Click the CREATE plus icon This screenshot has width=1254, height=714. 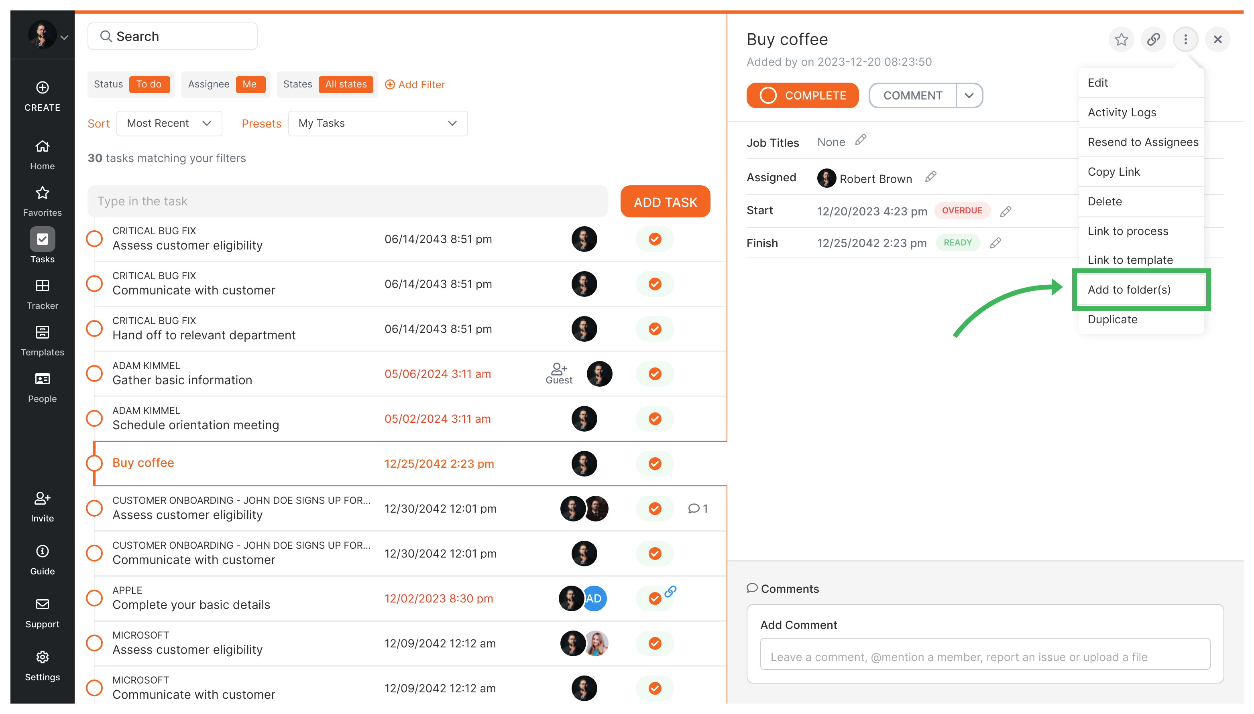point(42,88)
